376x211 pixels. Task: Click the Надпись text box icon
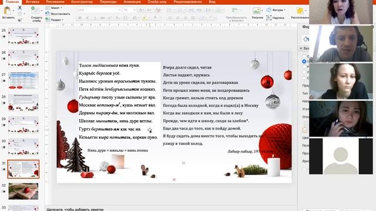click(x=269, y=18)
